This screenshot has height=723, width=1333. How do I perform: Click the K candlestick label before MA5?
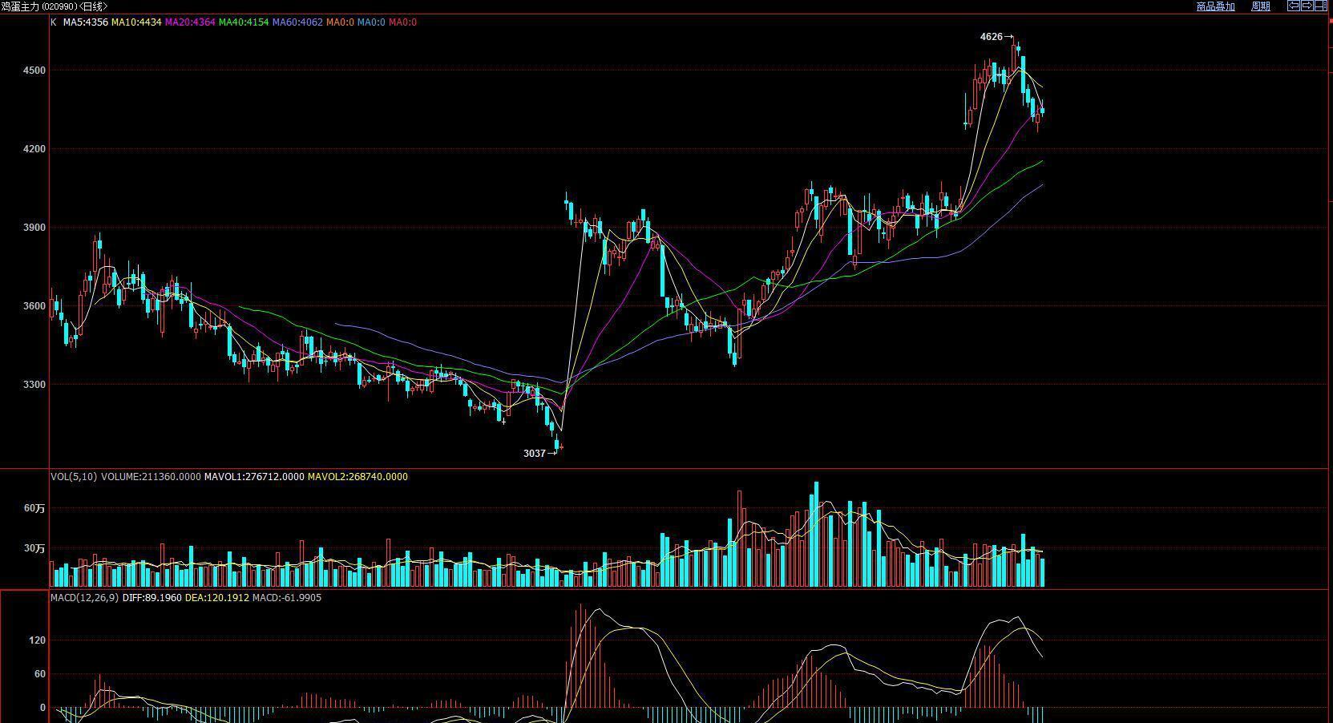pos(54,22)
